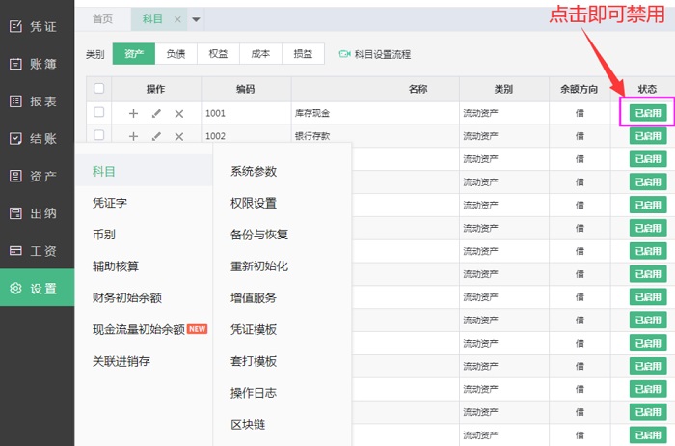
Task: Expand the tab list dropdown arrow
Action: tap(197, 19)
